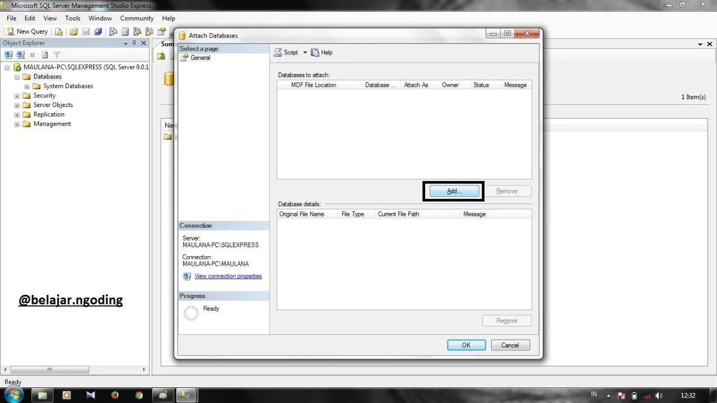
Task: Open the Paint app from the taskbar
Action: pos(163,395)
